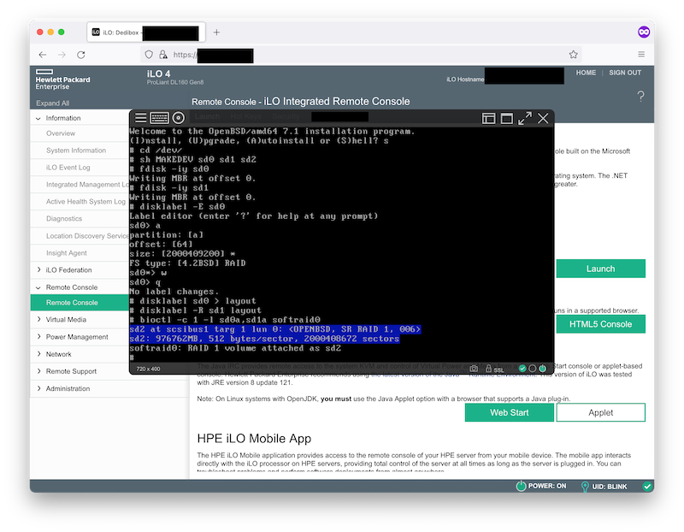Viewport: 684px width, 532px height.
Task: Expand the Administration section
Action: point(38,388)
